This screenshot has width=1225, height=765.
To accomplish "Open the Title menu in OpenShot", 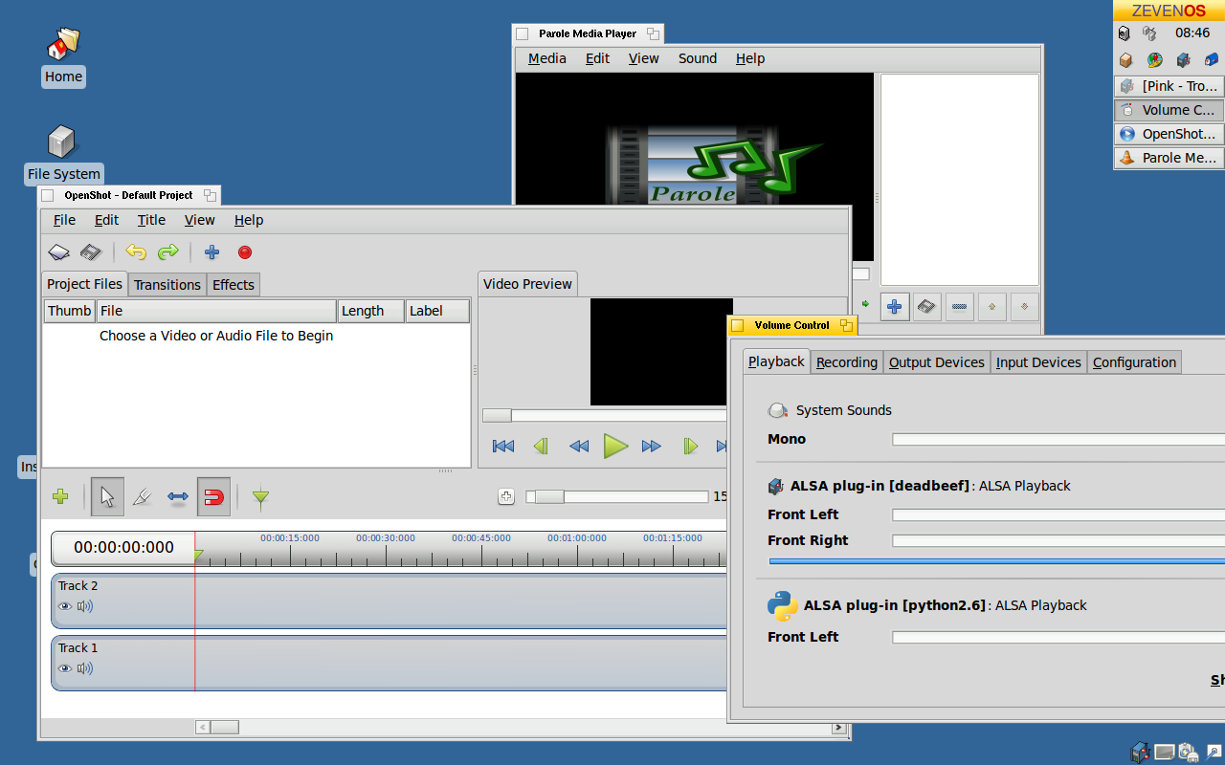I will [151, 220].
